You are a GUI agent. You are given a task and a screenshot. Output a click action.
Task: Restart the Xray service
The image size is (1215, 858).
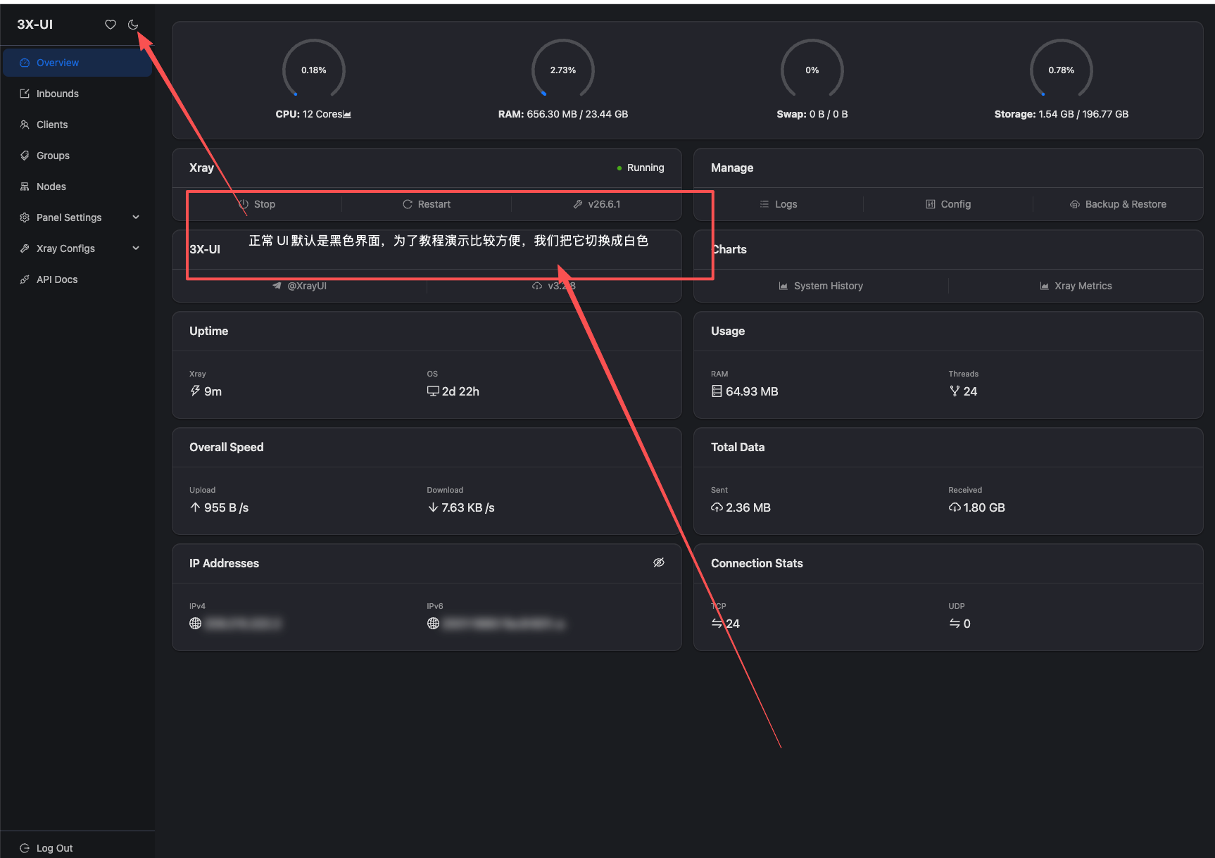click(427, 204)
